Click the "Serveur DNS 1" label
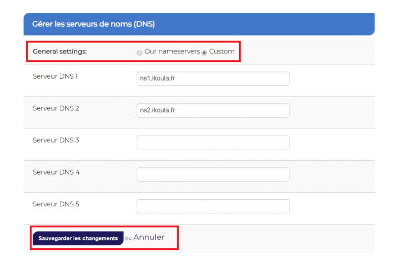 click(x=55, y=76)
